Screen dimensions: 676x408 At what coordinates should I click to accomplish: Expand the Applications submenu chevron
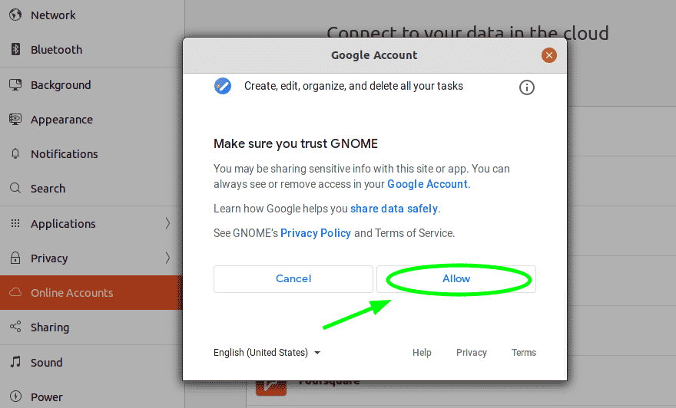click(167, 223)
